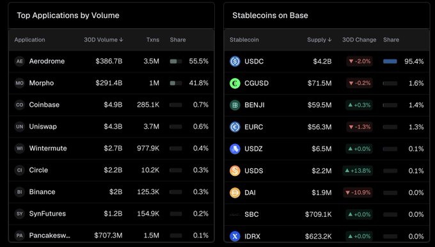Click the DAI coin icon

point(235,193)
